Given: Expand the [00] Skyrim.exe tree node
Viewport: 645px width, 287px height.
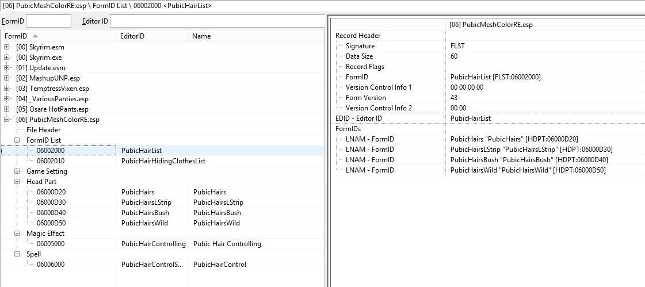Looking at the screenshot, I should [6, 58].
